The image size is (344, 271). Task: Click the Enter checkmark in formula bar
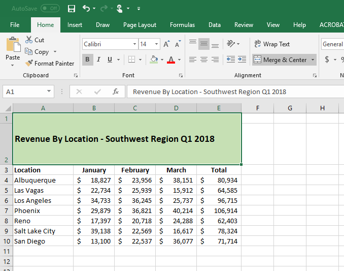97,92
